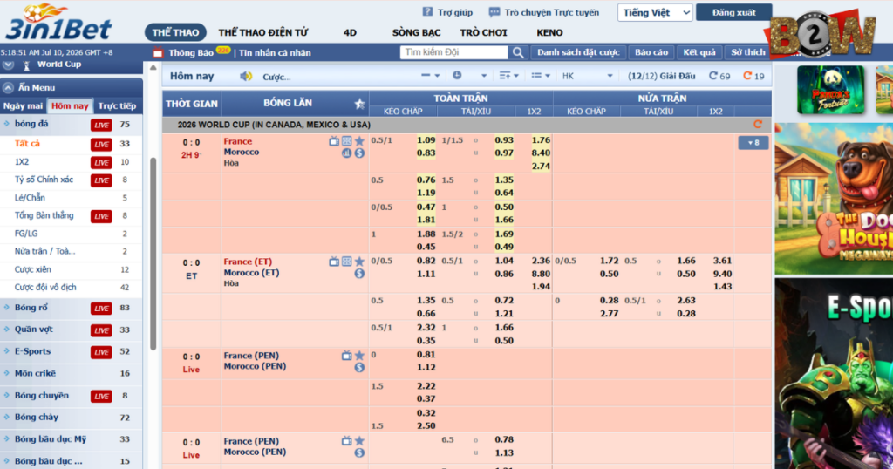The width and height of the screenshot is (893, 469).
Task: Open the HK odds type dropdown
Action: click(x=587, y=76)
